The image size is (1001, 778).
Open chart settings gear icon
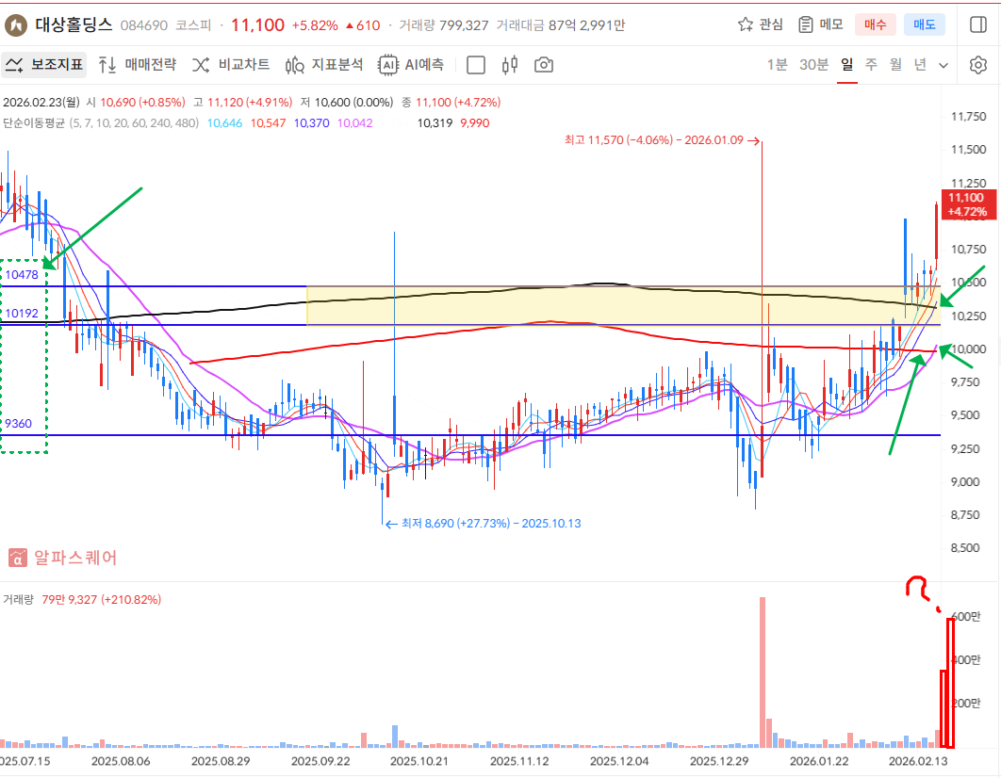tap(977, 65)
